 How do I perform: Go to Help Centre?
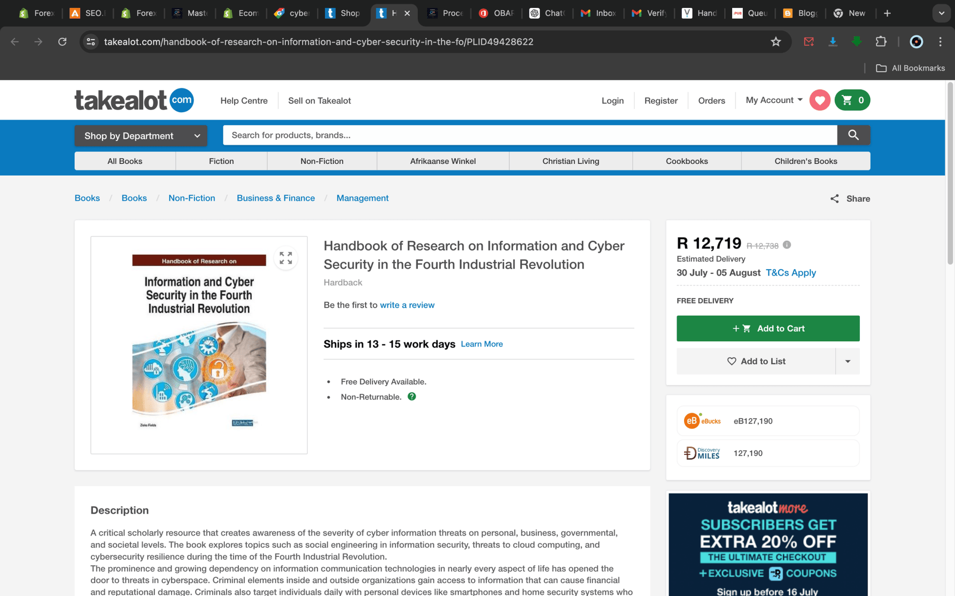click(x=244, y=100)
